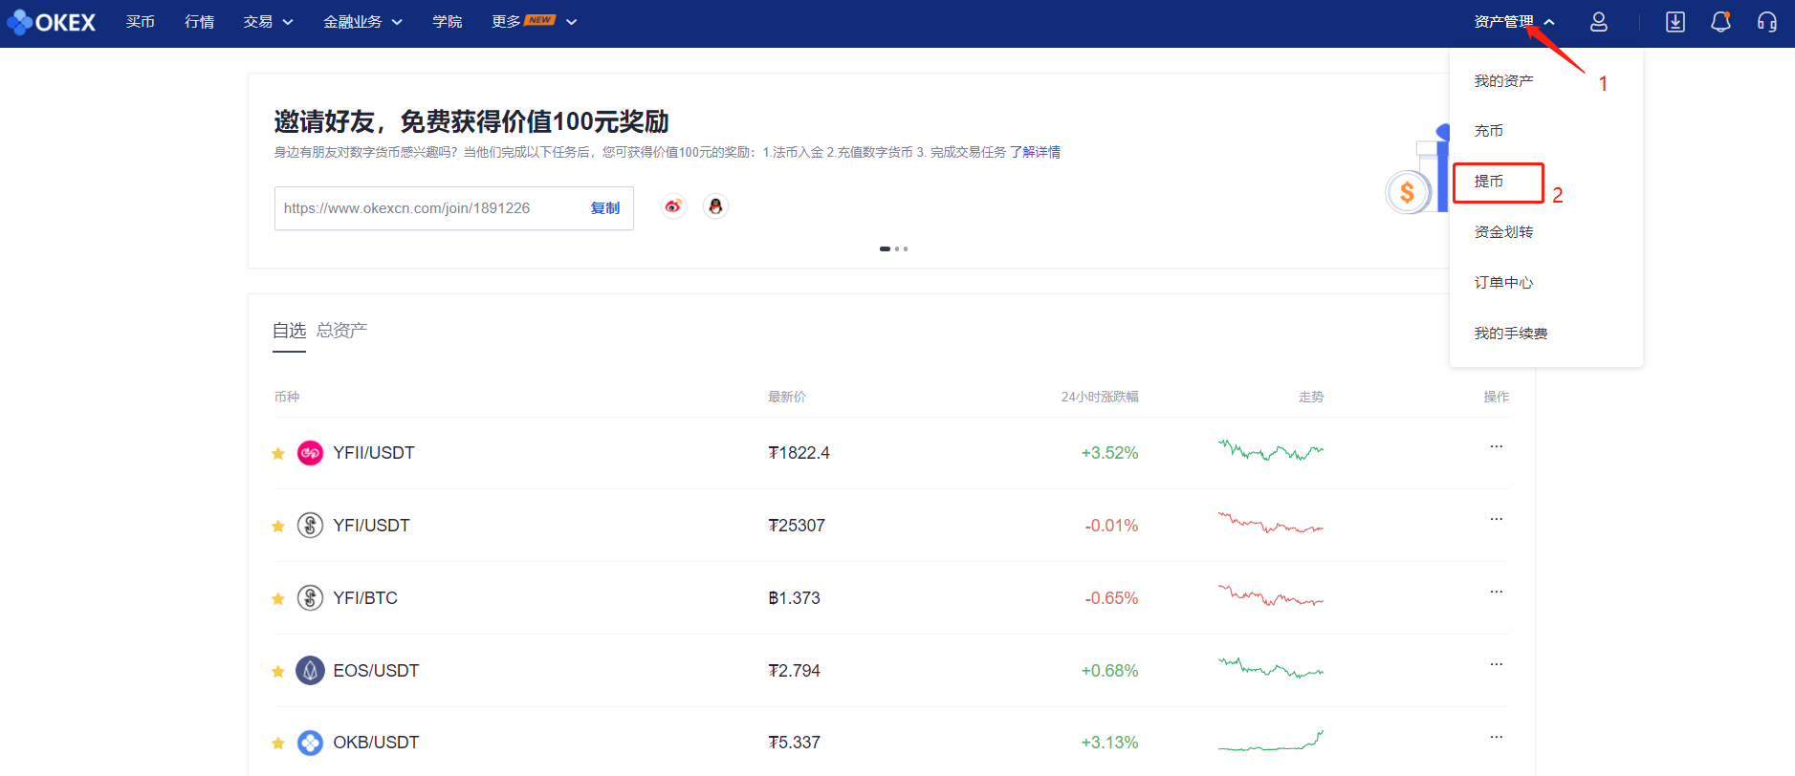Select the third banner carousel dot
This screenshot has height=776, width=1795.
pos(906,248)
